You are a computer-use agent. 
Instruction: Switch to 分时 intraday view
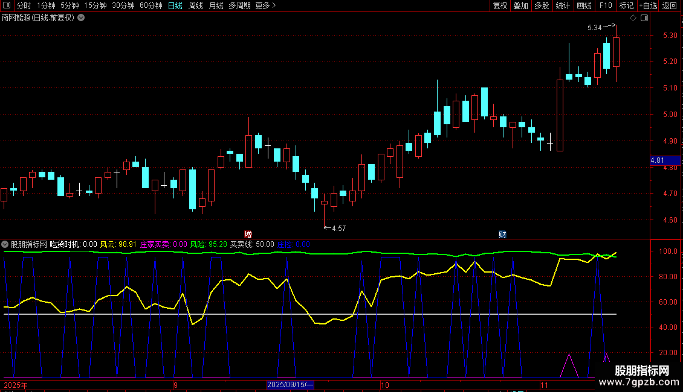tap(24, 5)
